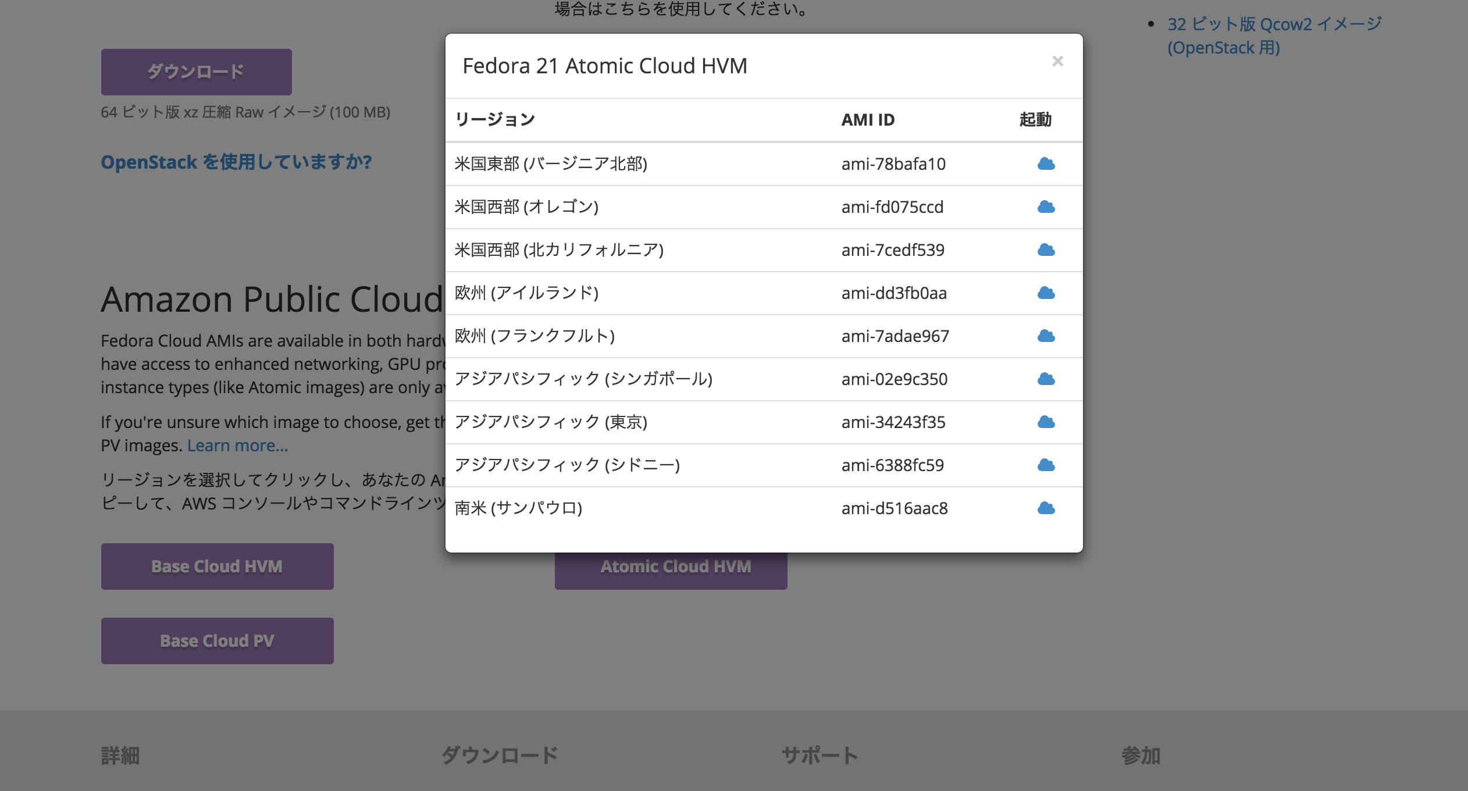
Task: Click region 欧州 (アイルランド)
Action: 526,293
